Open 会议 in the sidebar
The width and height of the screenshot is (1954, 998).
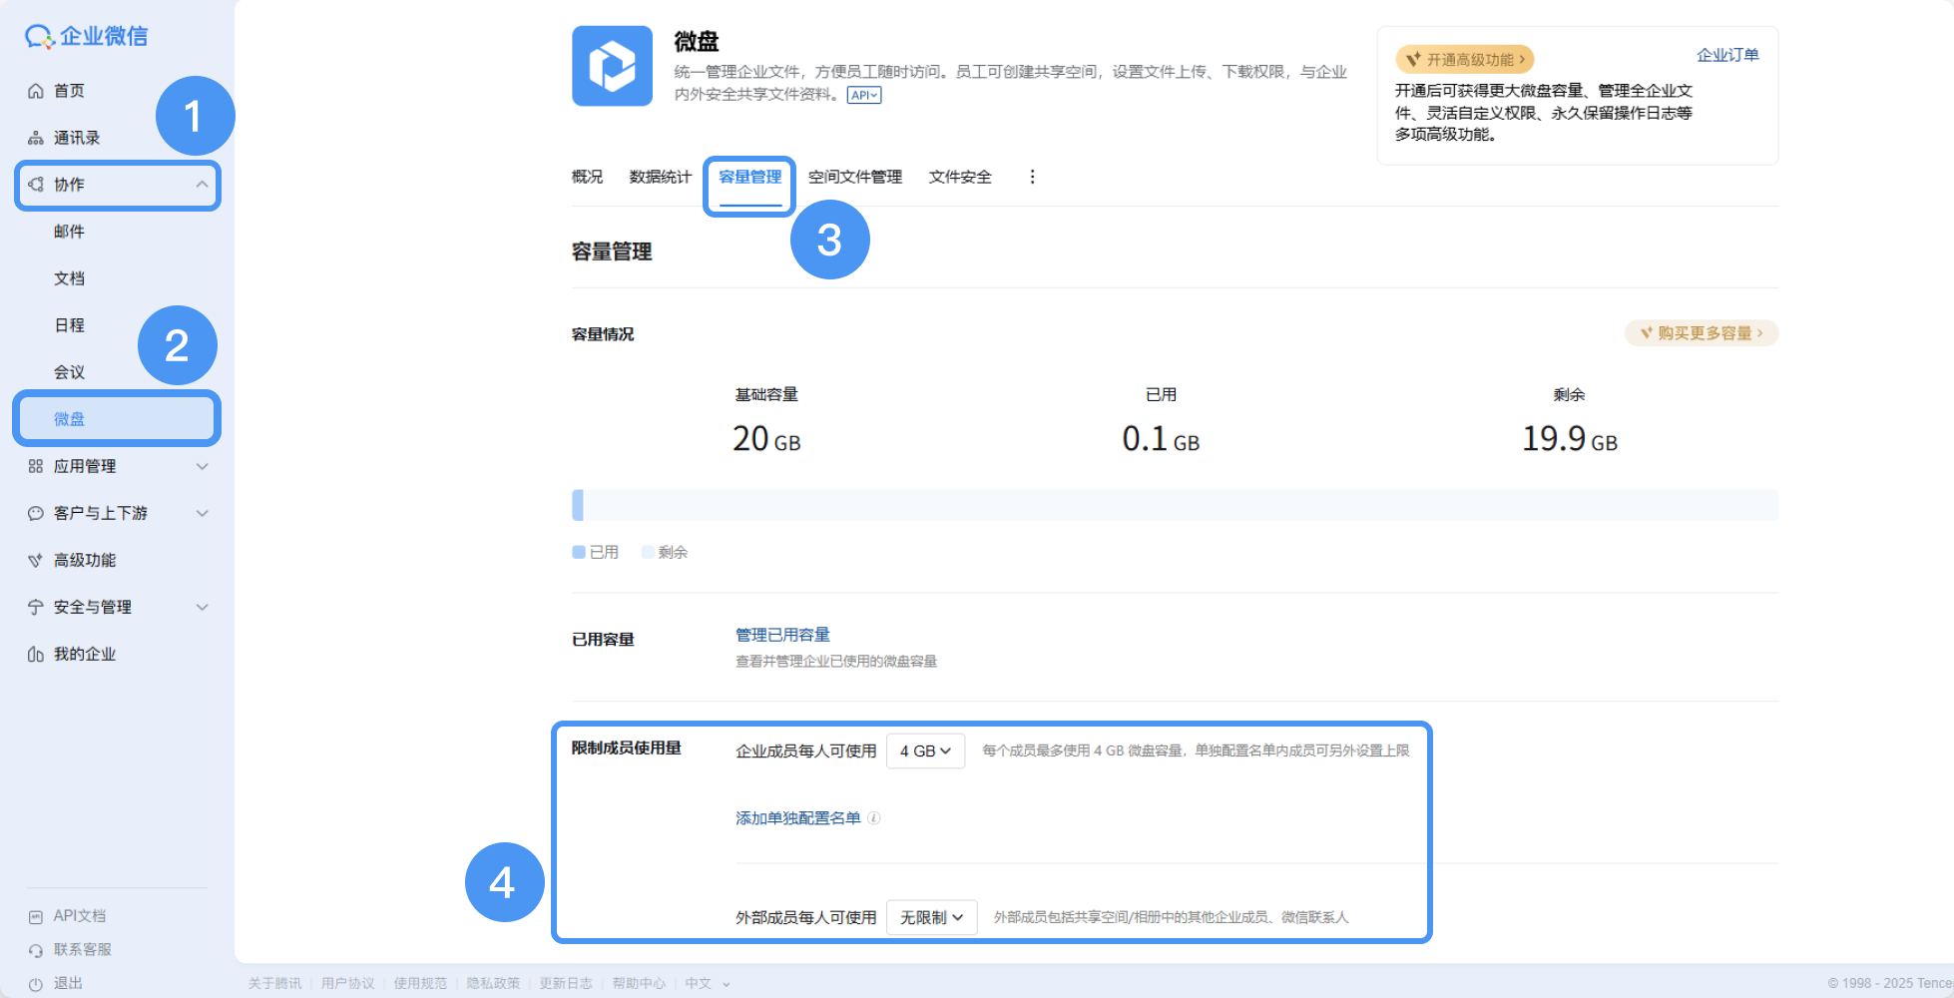(69, 372)
